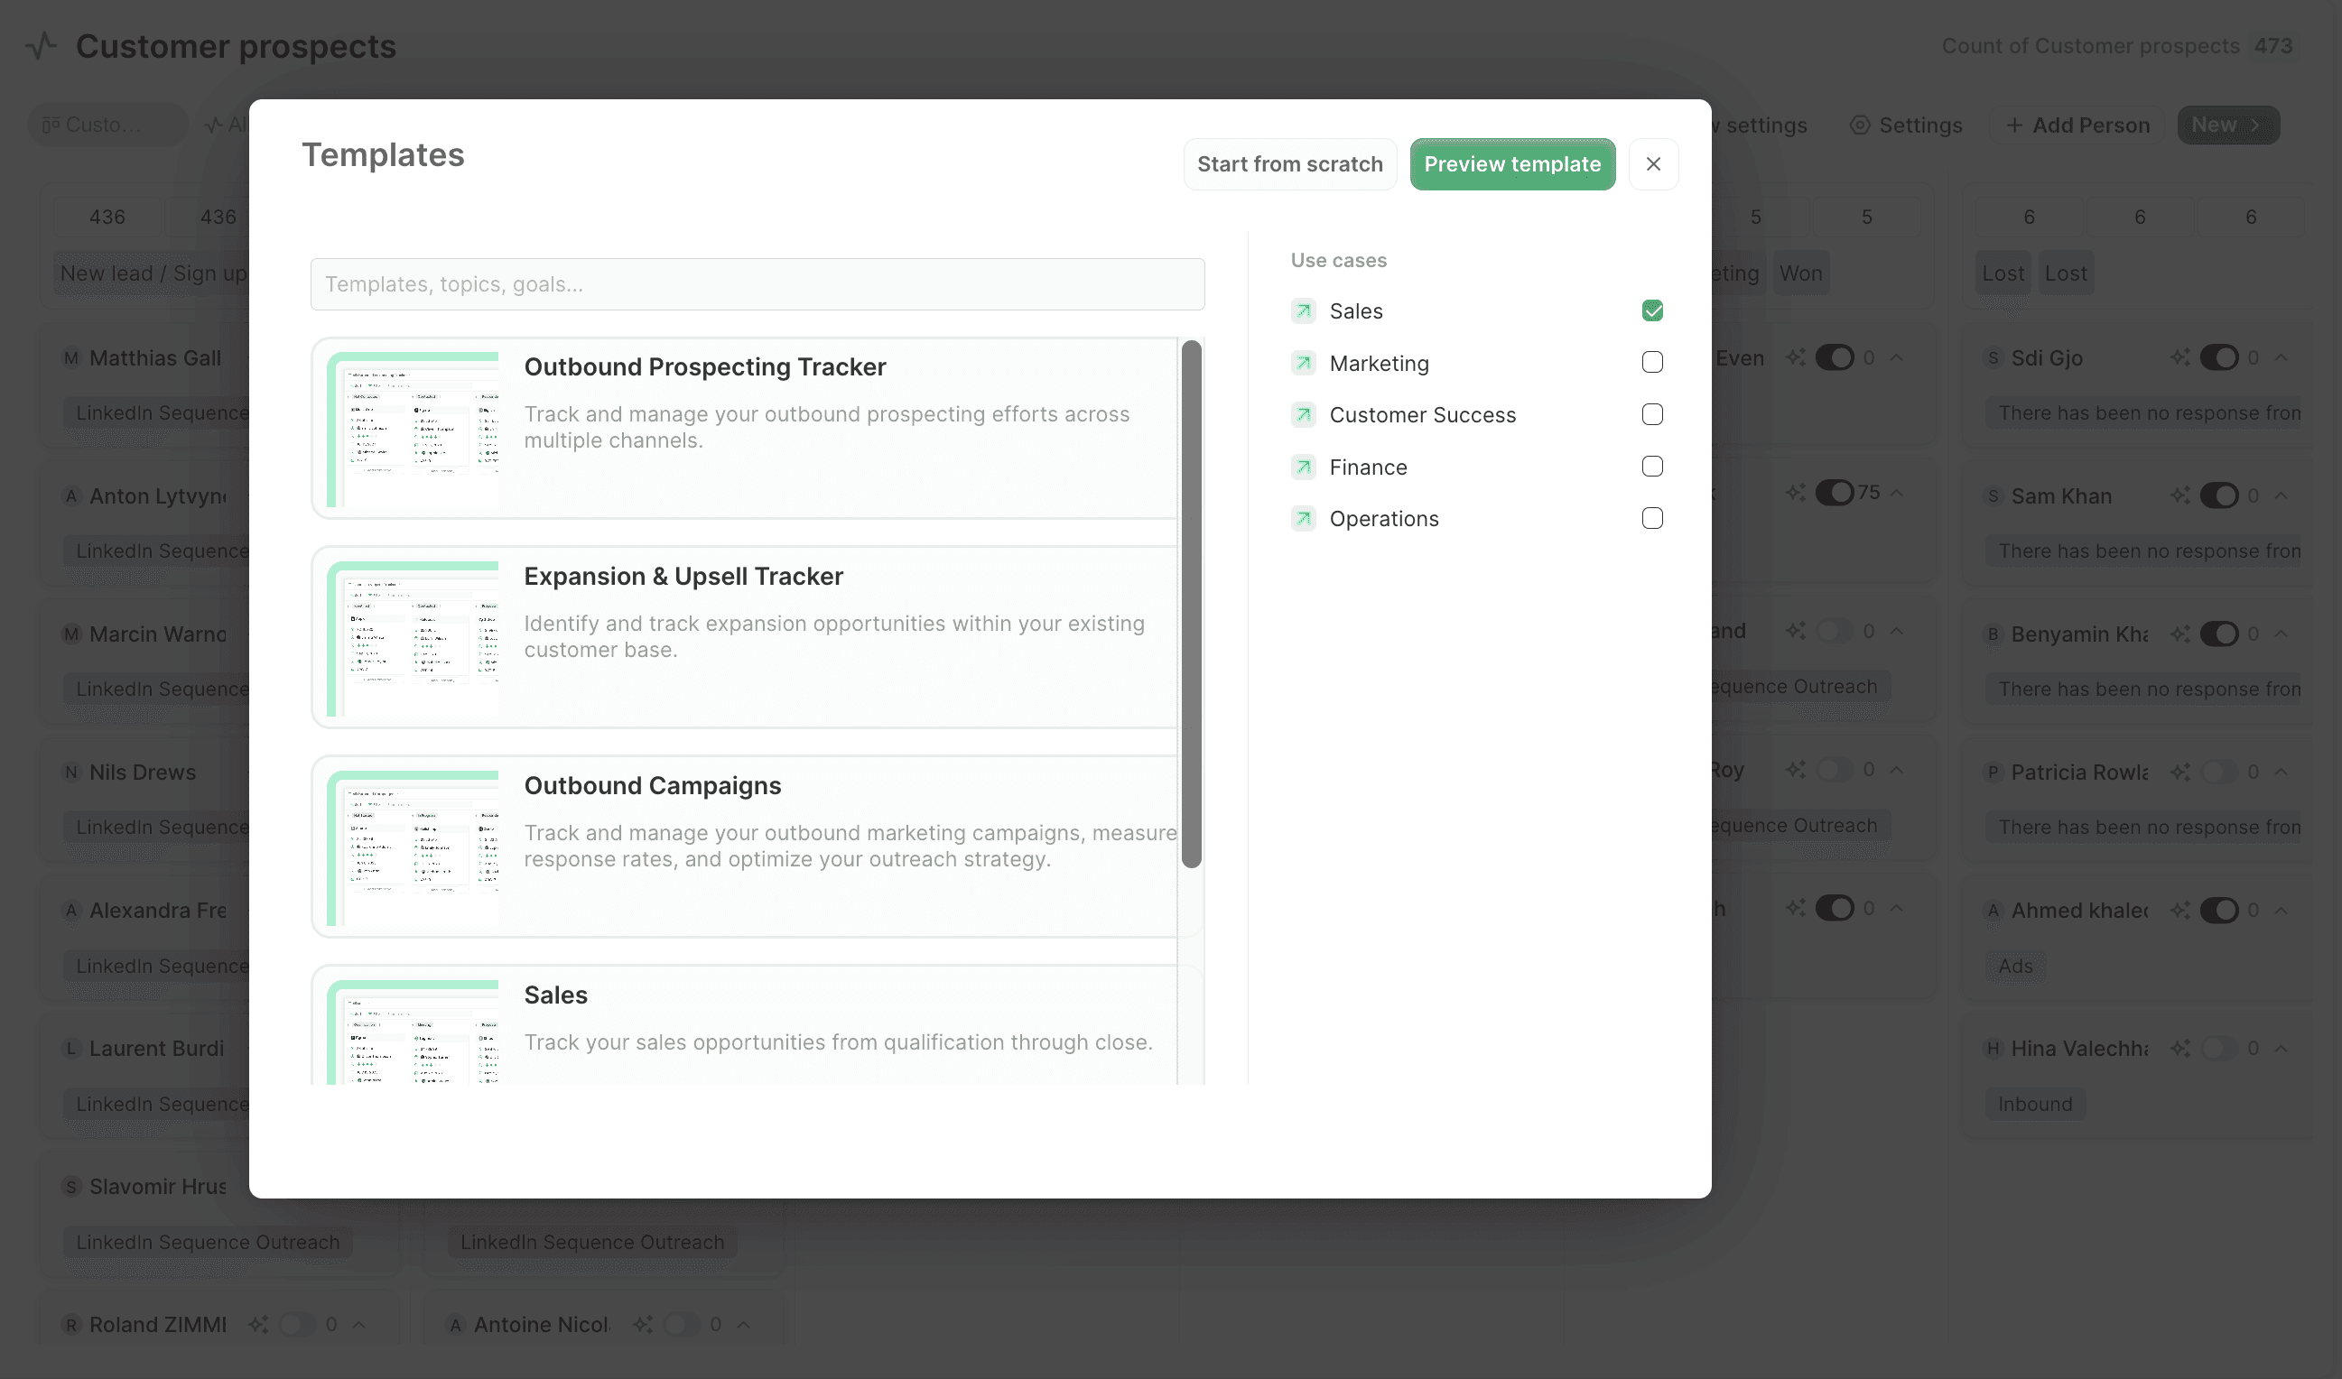This screenshot has height=1379, width=2342.
Task: Click the activity icon beside Customer prospects title
Action: click(40, 44)
